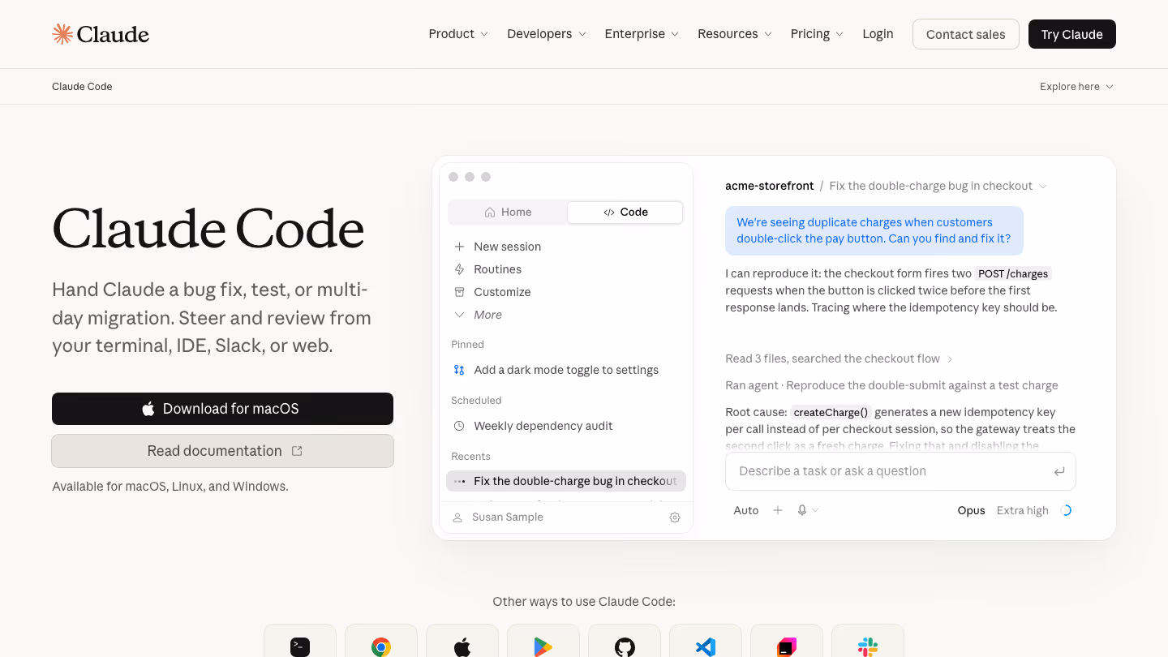This screenshot has width=1168, height=657.
Task: Click the createCharge() code snippet
Action: pos(831,412)
